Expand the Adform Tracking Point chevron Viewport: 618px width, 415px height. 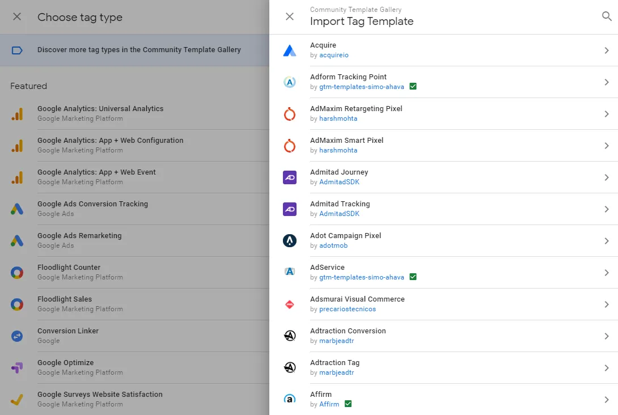pyautogui.click(x=607, y=82)
